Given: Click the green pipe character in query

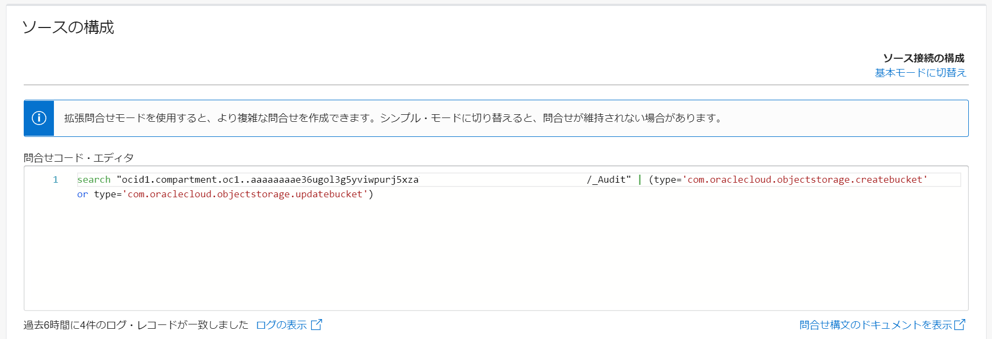Looking at the screenshot, I should click(x=639, y=179).
